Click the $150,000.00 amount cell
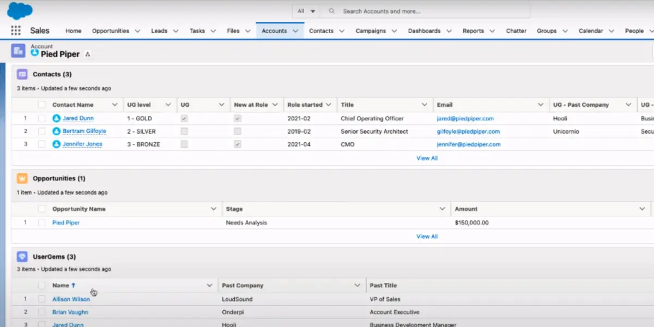The height and width of the screenshot is (327, 654). (471, 222)
